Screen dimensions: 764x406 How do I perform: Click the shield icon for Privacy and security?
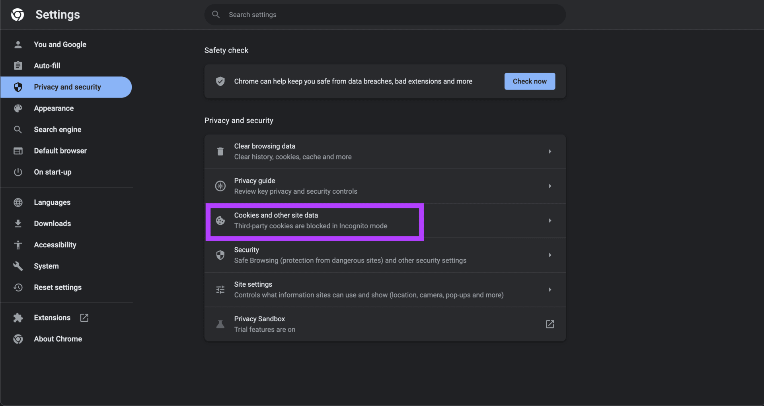18,87
